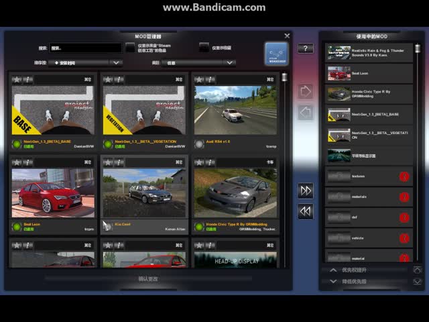Viewport: 429px width, 322px height.
Task: Open info for Seat Leon mod card
Action: [x=27, y=162]
